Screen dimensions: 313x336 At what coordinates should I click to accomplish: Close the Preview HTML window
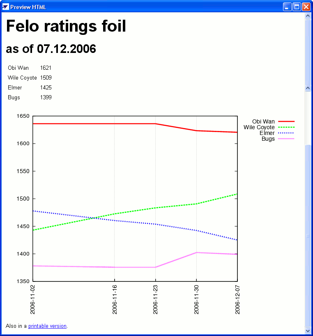pos(306,7)
